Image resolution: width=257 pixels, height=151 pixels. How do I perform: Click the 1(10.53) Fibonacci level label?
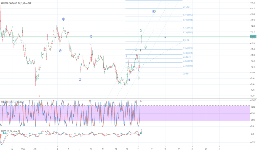click(x=186, y=40)
